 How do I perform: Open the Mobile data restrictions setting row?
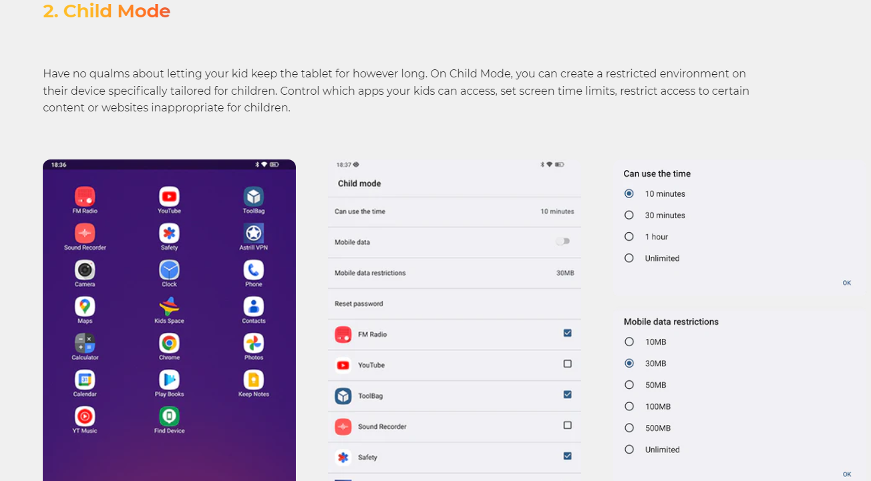click(x=454, y=273)
